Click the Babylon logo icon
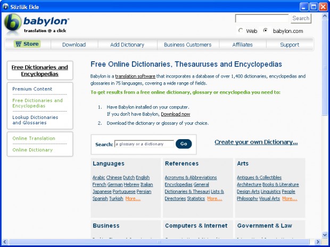This screenshot has height=247, width=330. [x=13, y=23]
